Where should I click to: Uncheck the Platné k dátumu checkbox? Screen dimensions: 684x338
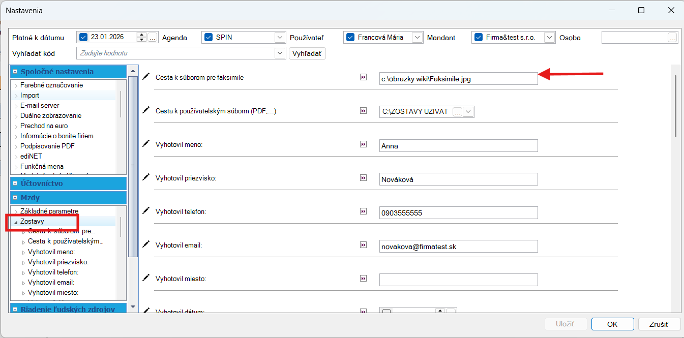84,37
